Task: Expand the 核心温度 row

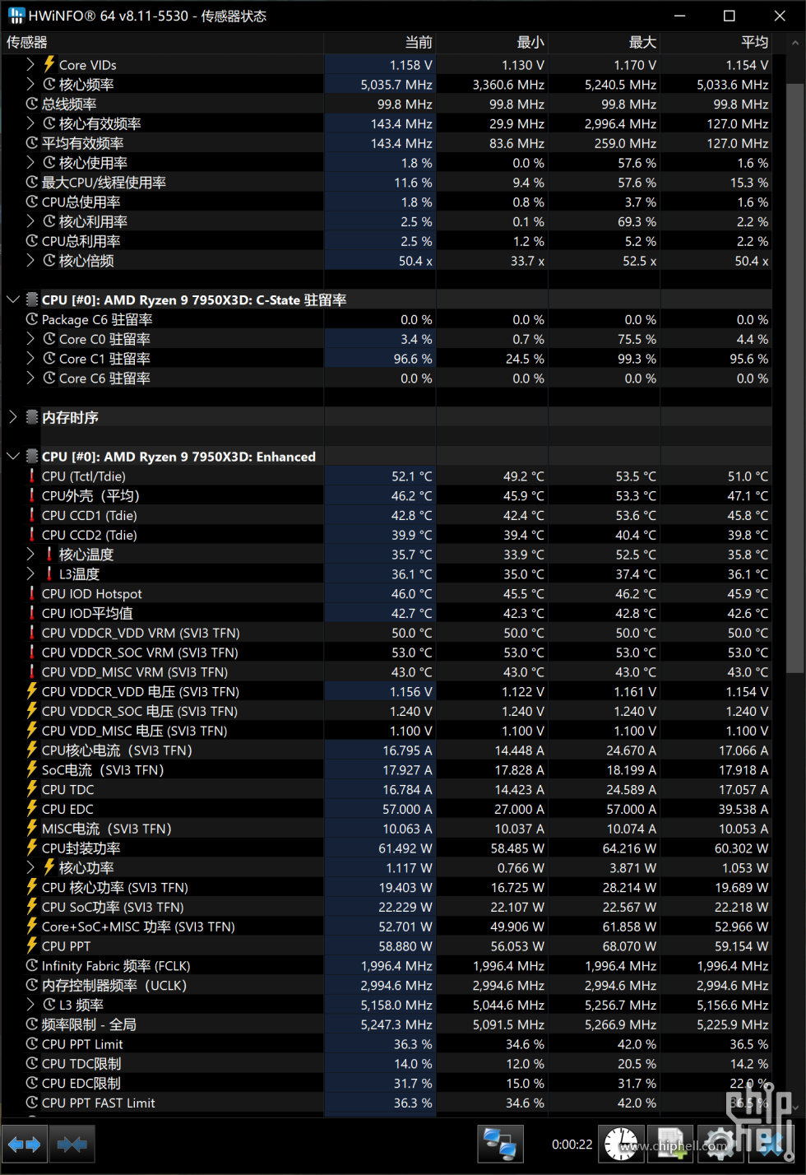Action: [x=30, y=555]
